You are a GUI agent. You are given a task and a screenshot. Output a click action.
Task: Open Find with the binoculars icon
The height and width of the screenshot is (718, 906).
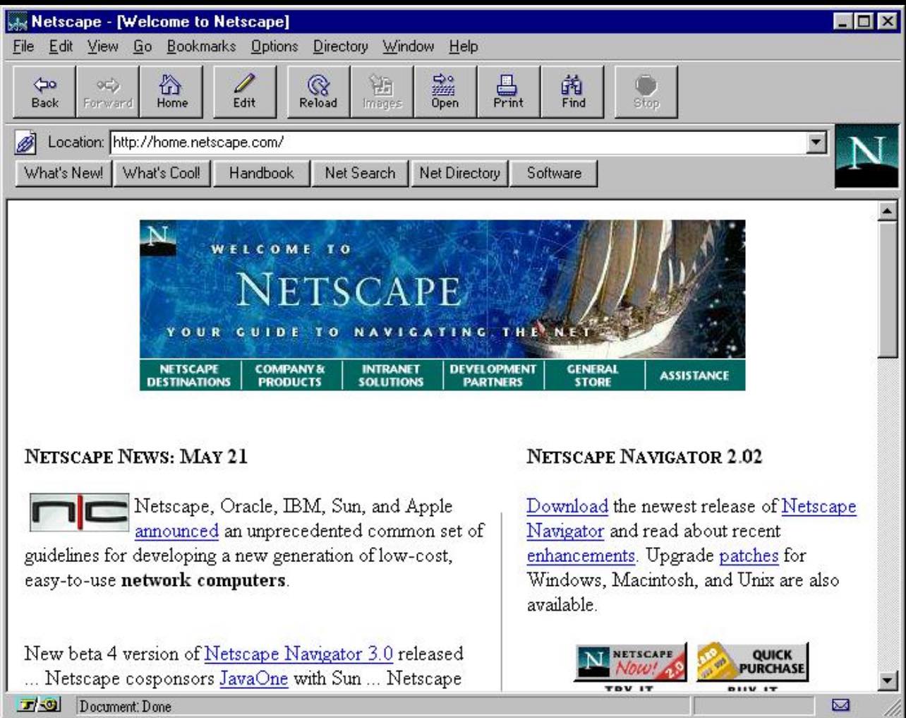pyautogui.click(x=573, y=92)
